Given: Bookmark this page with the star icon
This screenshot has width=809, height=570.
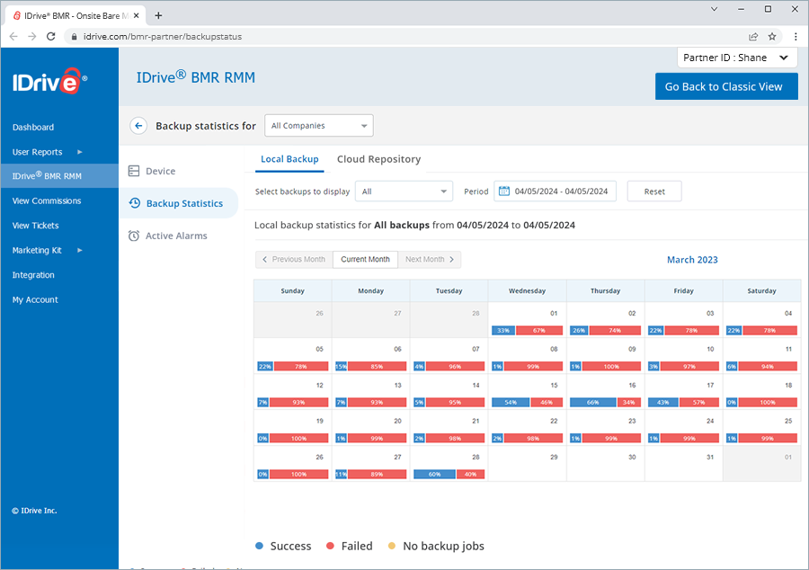Looking at the screenshot, I should (x=772, y=37).
